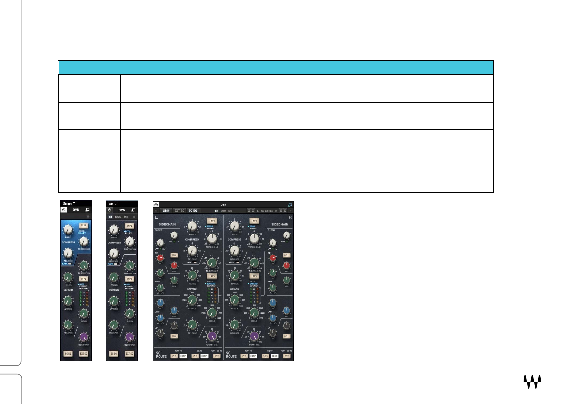The width and height of the screenshot is (571, 404).
Task: Toggle left FLTR+EQ to DYN button
Action: [x=217, y=356]
